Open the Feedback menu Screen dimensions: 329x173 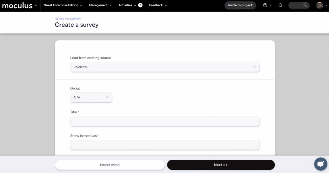coord(158,5)
